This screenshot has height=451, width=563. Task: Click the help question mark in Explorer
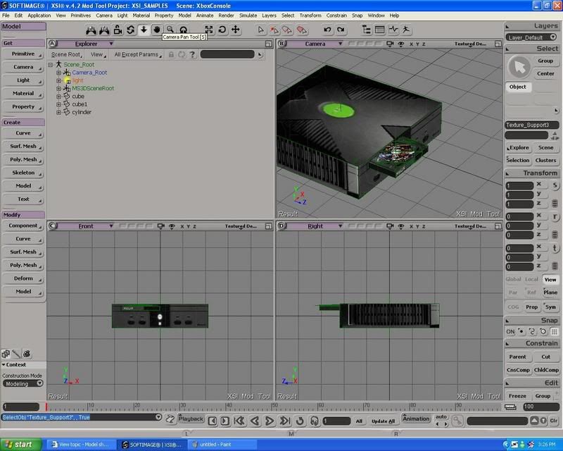pos(192,55)
